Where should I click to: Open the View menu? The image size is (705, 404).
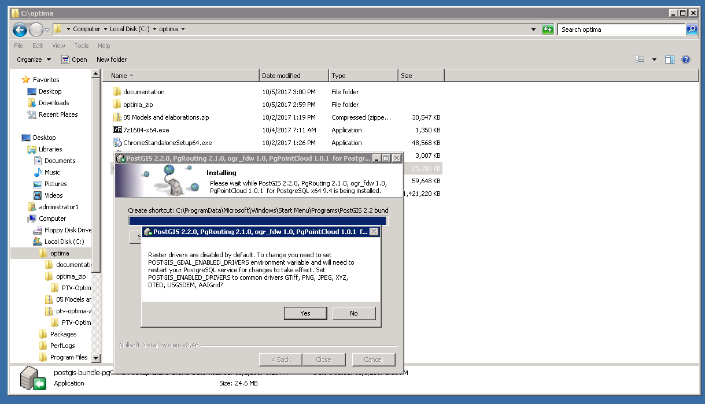tap(58, 46)
